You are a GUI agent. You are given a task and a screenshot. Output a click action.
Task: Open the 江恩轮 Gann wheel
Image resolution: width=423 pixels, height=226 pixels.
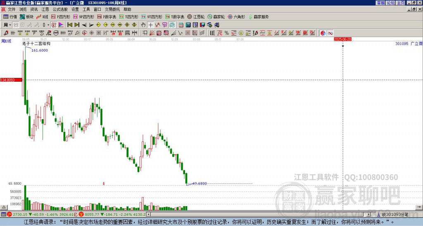(x=196, y=16)
